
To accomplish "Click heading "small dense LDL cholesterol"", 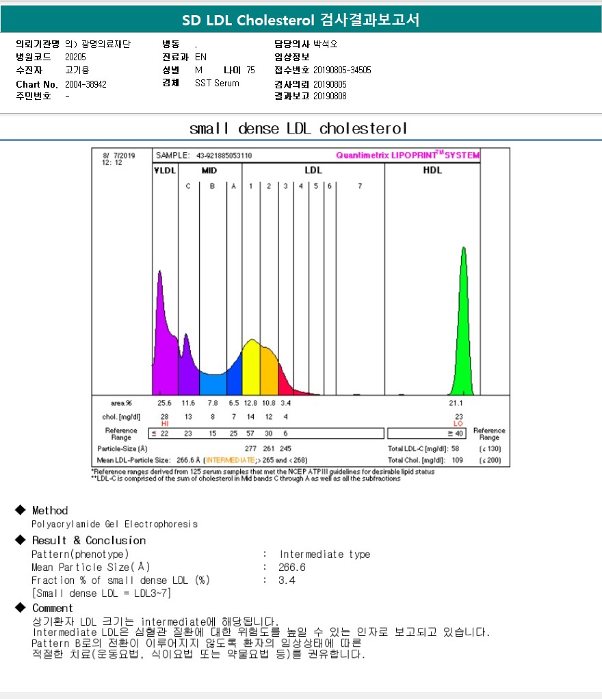I will pos(298,129).
